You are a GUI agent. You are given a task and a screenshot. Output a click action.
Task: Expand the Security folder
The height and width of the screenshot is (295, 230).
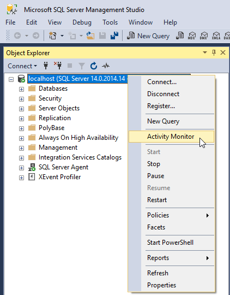coord(22,99)
